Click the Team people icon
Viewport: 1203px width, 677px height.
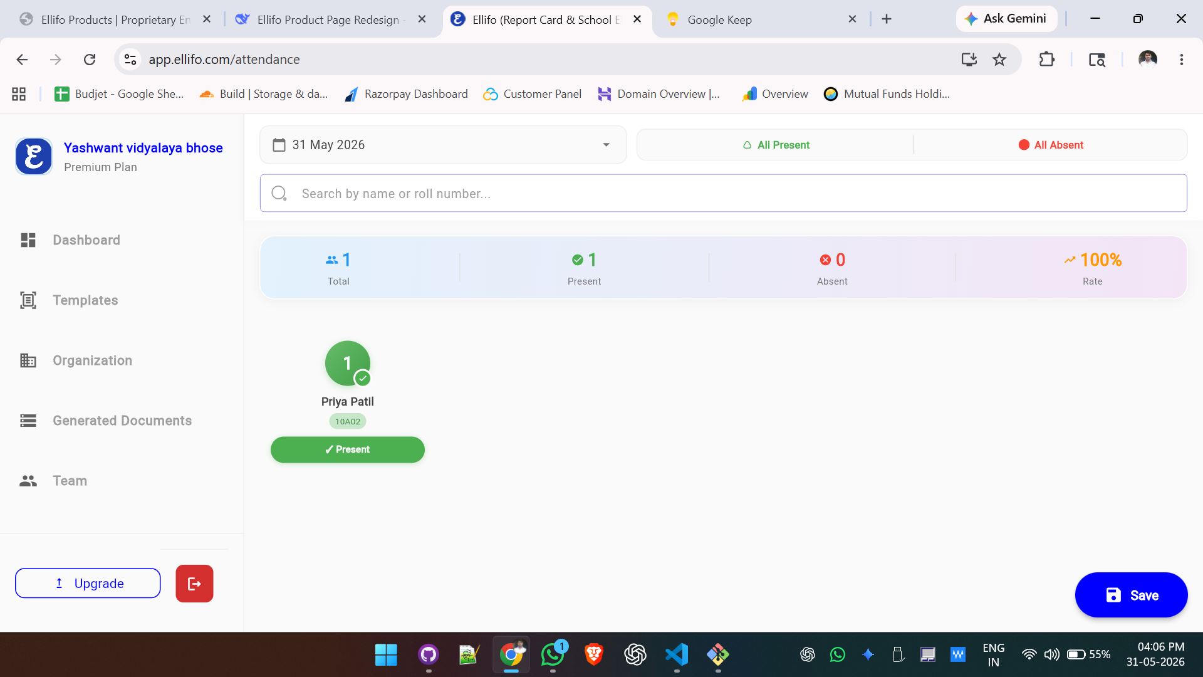point(28,481)
